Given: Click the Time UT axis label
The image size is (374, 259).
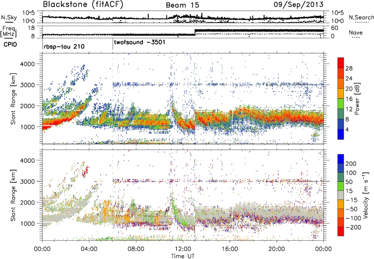Looking at the screenshot, I should pos(183,256).
